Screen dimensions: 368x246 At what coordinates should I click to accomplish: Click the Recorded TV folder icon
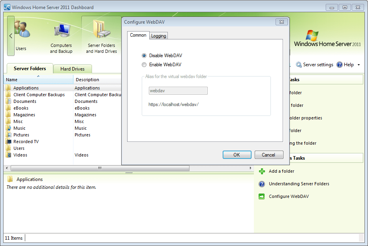(8, 141)
